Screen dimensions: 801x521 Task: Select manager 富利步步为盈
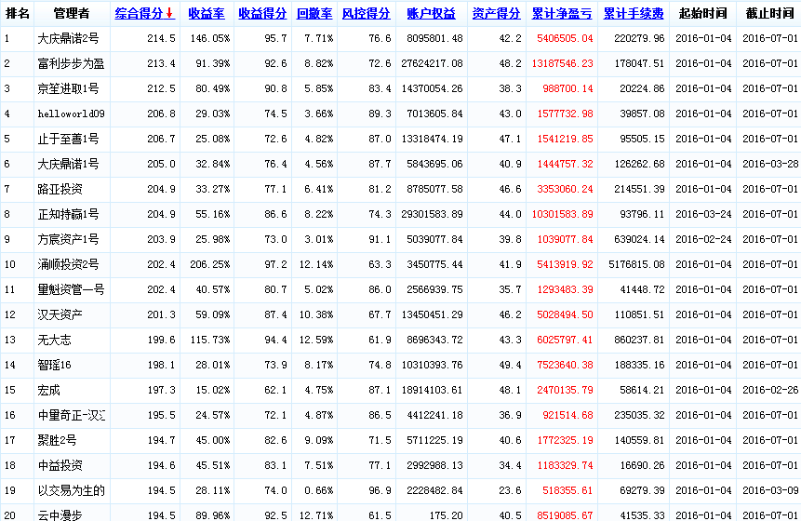click(x=71, y=63)
